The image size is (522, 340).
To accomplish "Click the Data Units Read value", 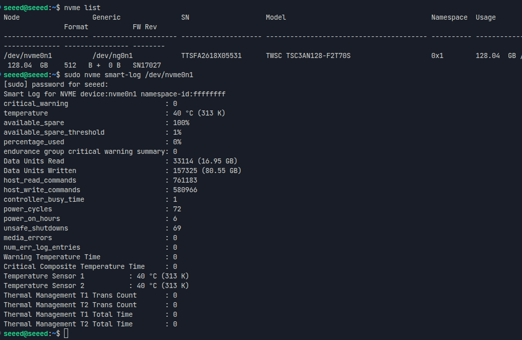I will tap(205, 161).
